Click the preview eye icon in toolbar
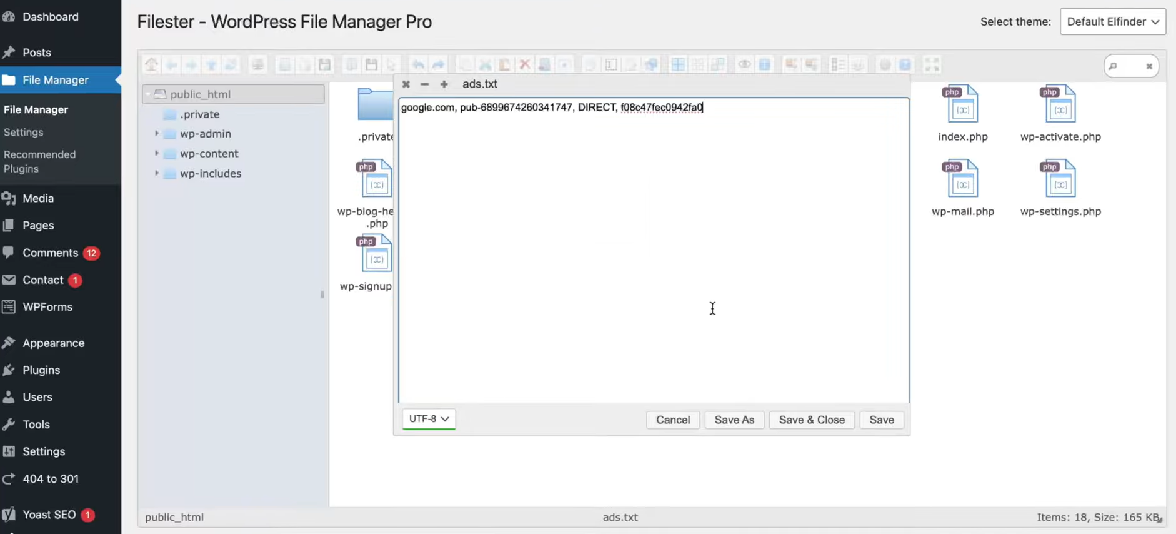The height and width of the screenshot is (534, 1176). pos(744,64)
